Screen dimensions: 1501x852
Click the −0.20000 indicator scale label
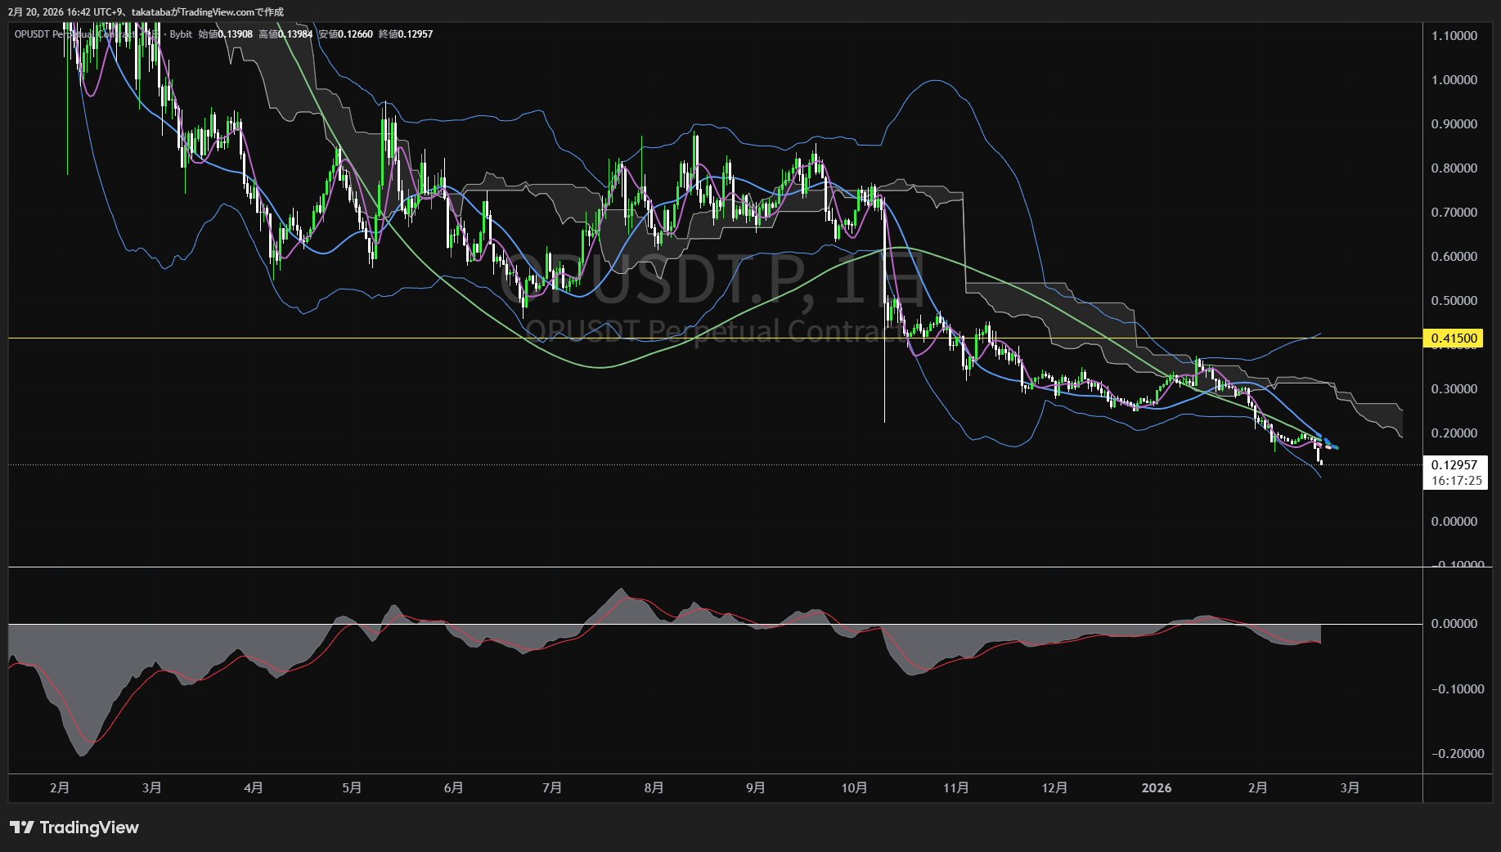[x=1456, y=753]
